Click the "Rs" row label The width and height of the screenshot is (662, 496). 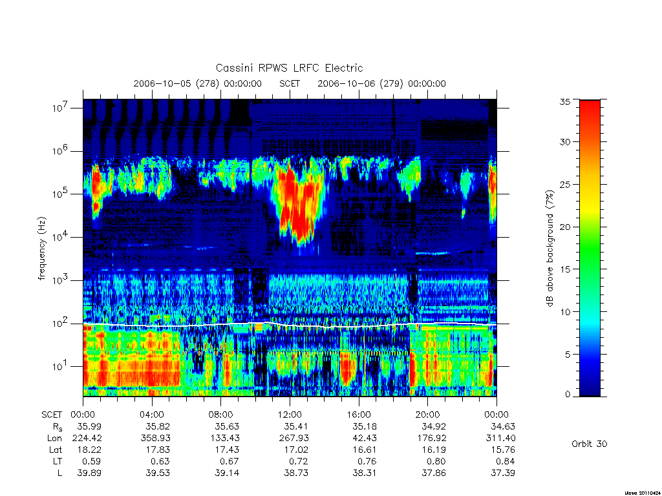[57, 427]
